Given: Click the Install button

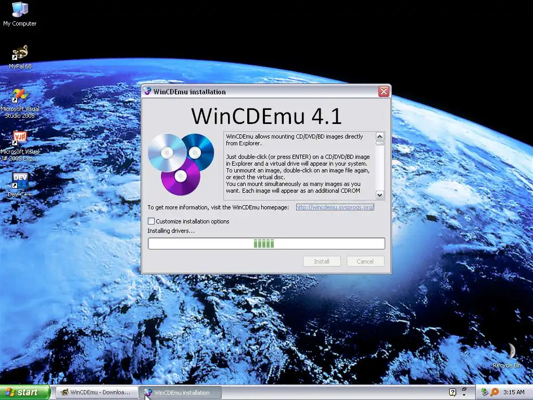Looking at the screenshot, I should (322, 261).
